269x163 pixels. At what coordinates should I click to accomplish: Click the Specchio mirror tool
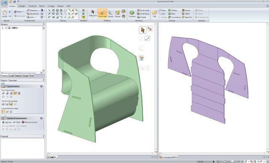pos(187,17)
